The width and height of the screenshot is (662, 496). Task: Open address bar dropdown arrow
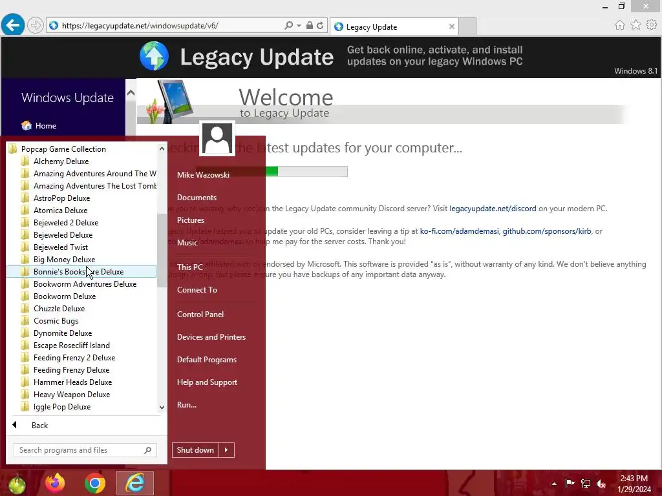[299, 25]
